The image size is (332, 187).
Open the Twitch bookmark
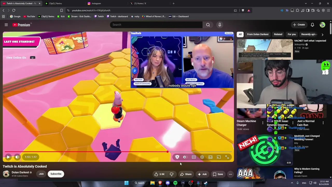[x=99, y=16]
